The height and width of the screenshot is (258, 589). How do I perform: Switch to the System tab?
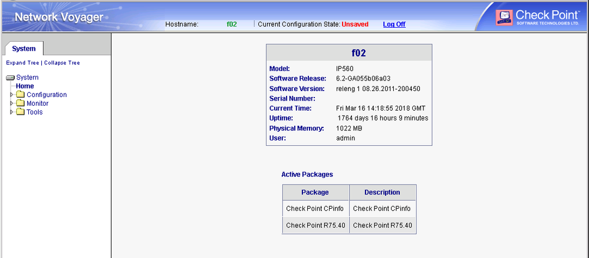(x=24, y=49)
